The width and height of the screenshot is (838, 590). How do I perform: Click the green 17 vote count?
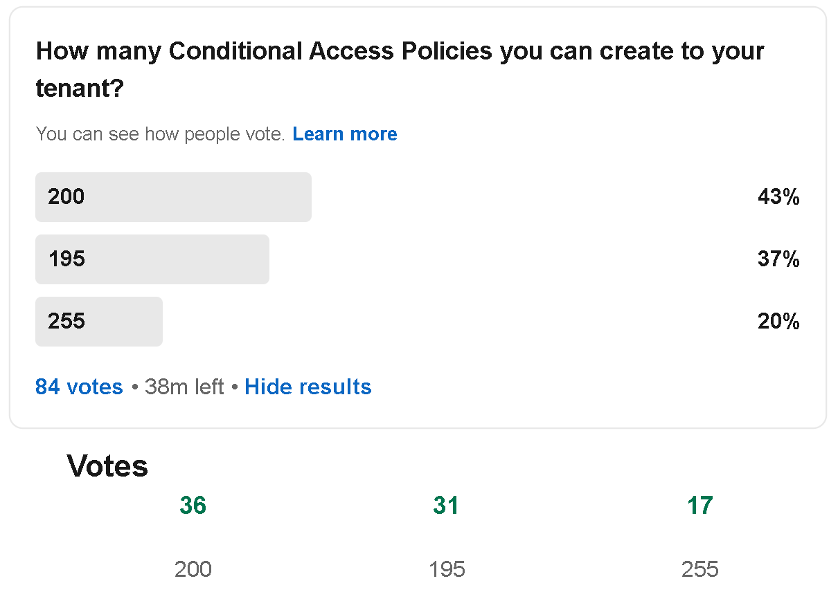point(699,506)
